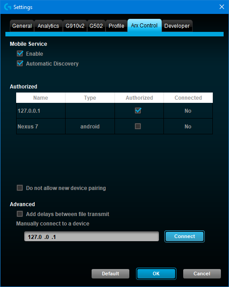This screenshot has height=287, width=229.
Task: Open the Profile tab
Action: pos(116,26)
